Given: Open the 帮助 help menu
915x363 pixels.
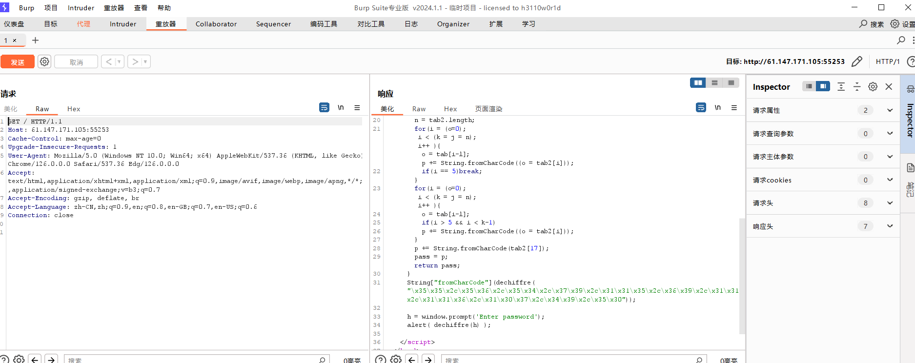Looking at the screenshot, I should click(x=164, y=8).
